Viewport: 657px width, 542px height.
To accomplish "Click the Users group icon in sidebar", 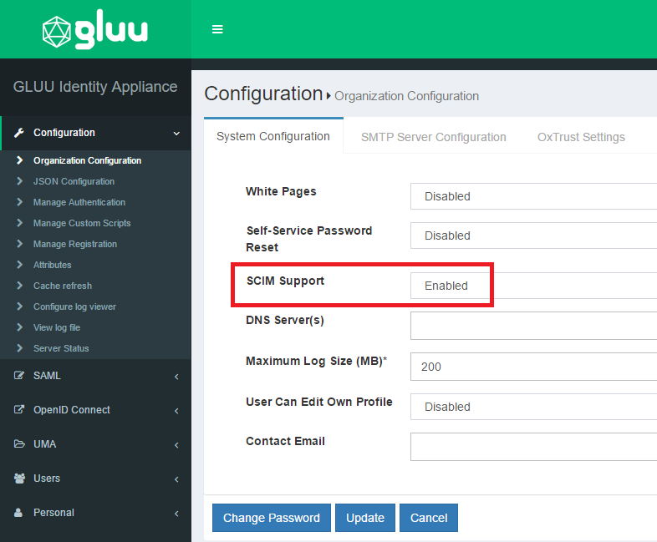I will click(x=19, y=479).
